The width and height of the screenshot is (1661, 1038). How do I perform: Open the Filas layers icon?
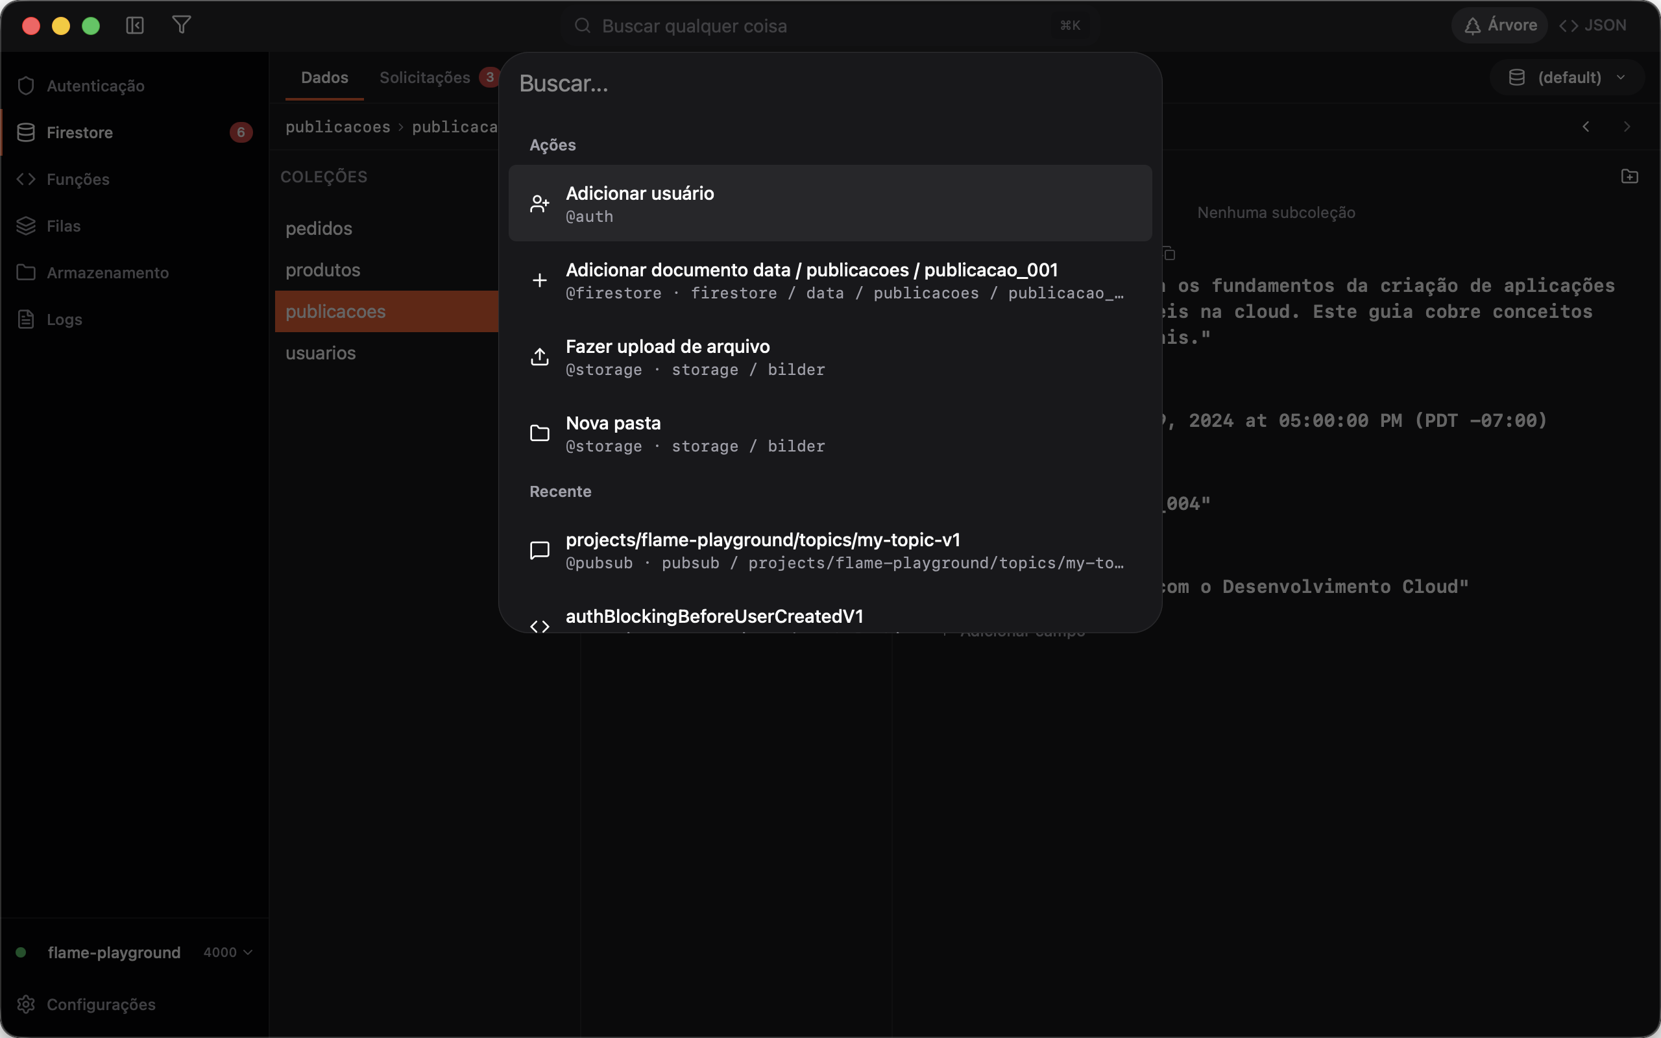(x=26, y=226)
